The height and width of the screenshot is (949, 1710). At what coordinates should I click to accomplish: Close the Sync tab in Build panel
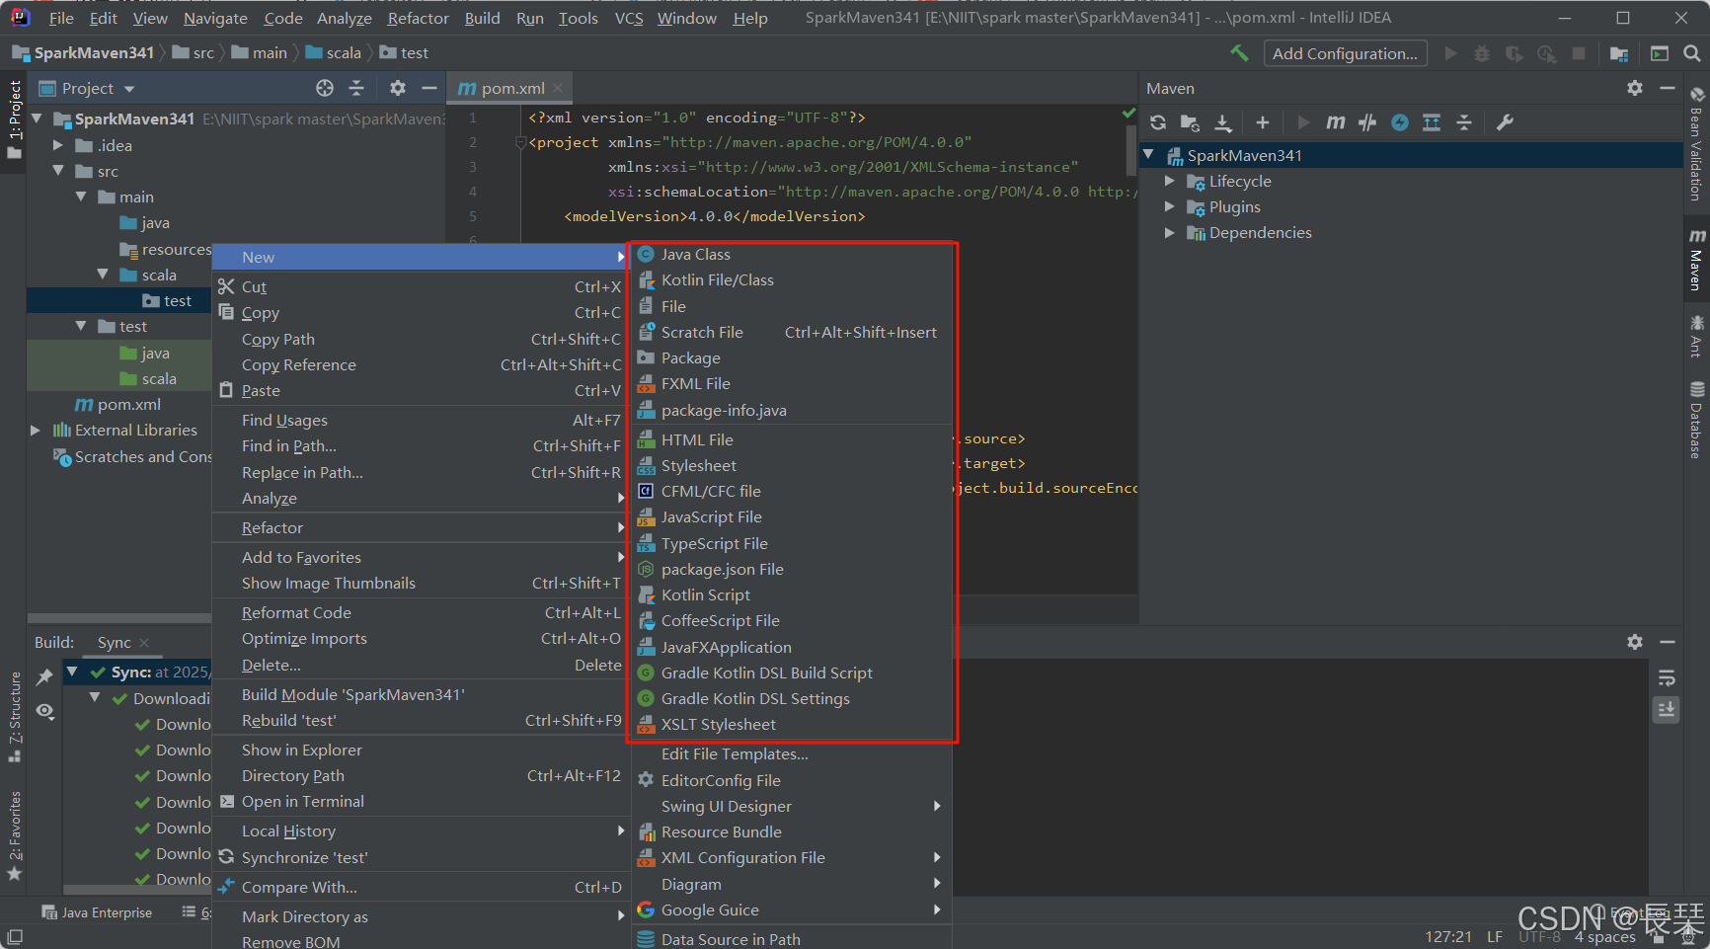click(144, 642)
